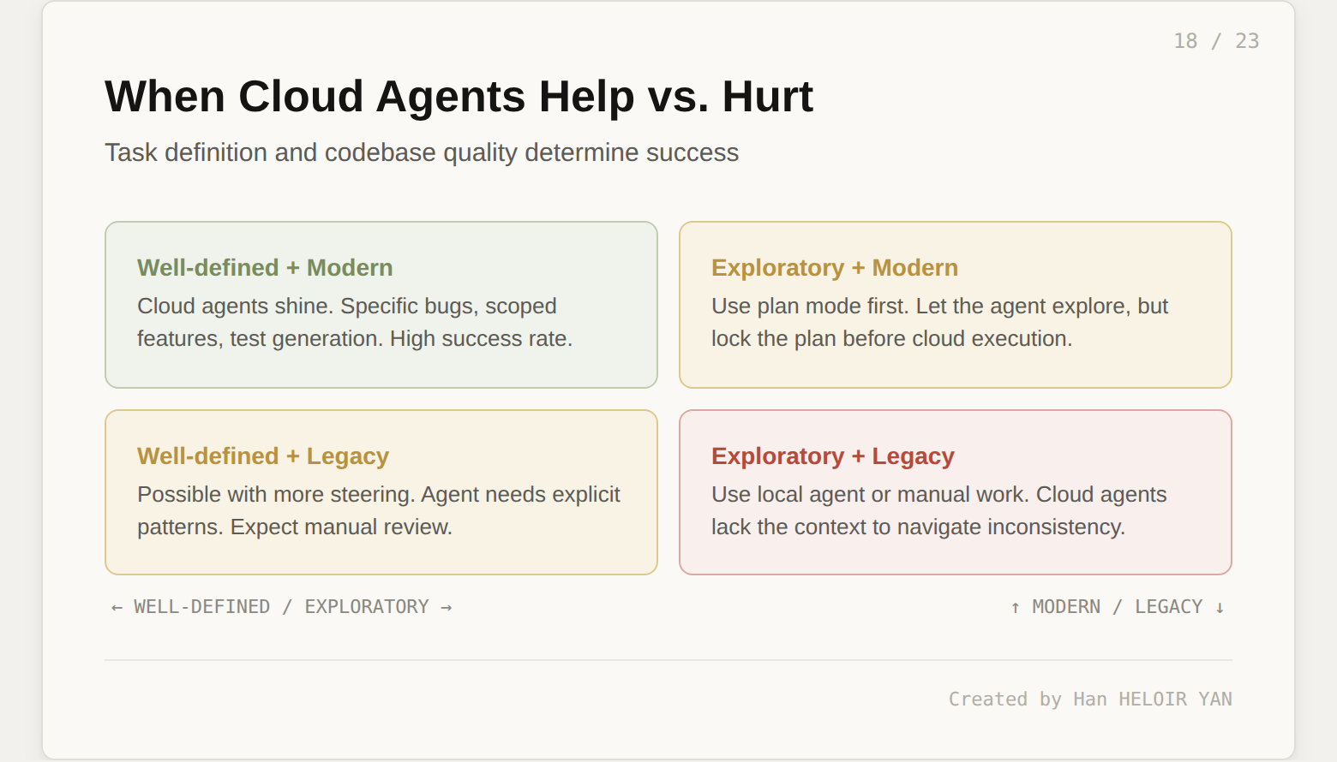Click the 'Use plan mode first' description
Screen dimensions: 1337x762
click(x=939, y=323)
